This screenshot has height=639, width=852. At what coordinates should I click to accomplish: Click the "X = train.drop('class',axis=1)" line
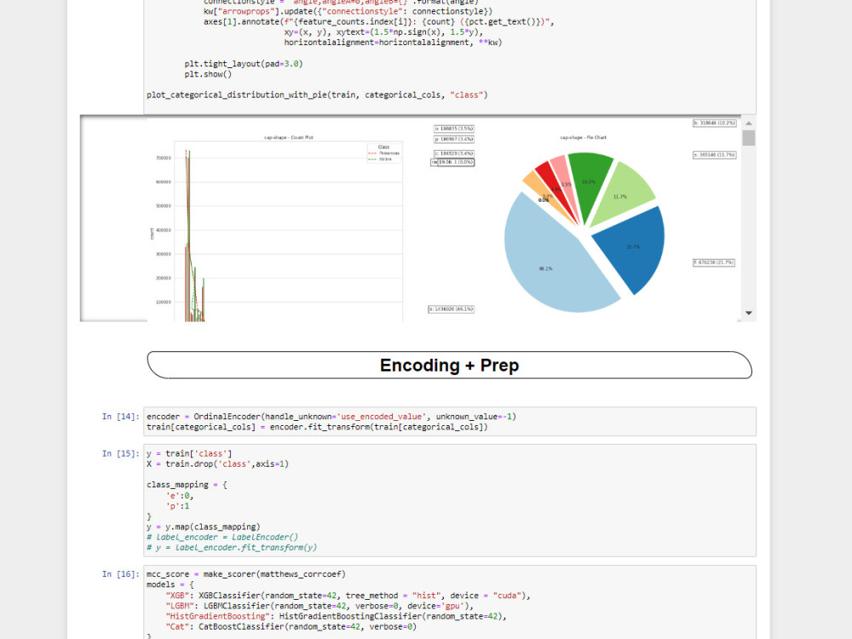[217, 464]
